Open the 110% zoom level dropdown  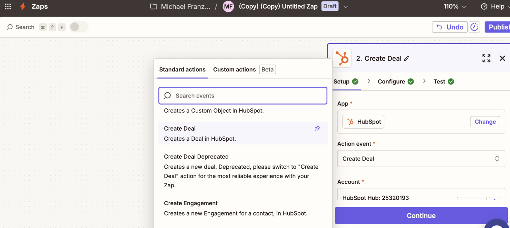pos(455,7)
